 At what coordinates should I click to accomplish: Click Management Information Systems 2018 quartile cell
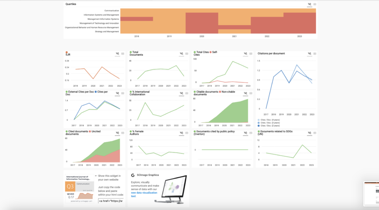pos(136,19)
